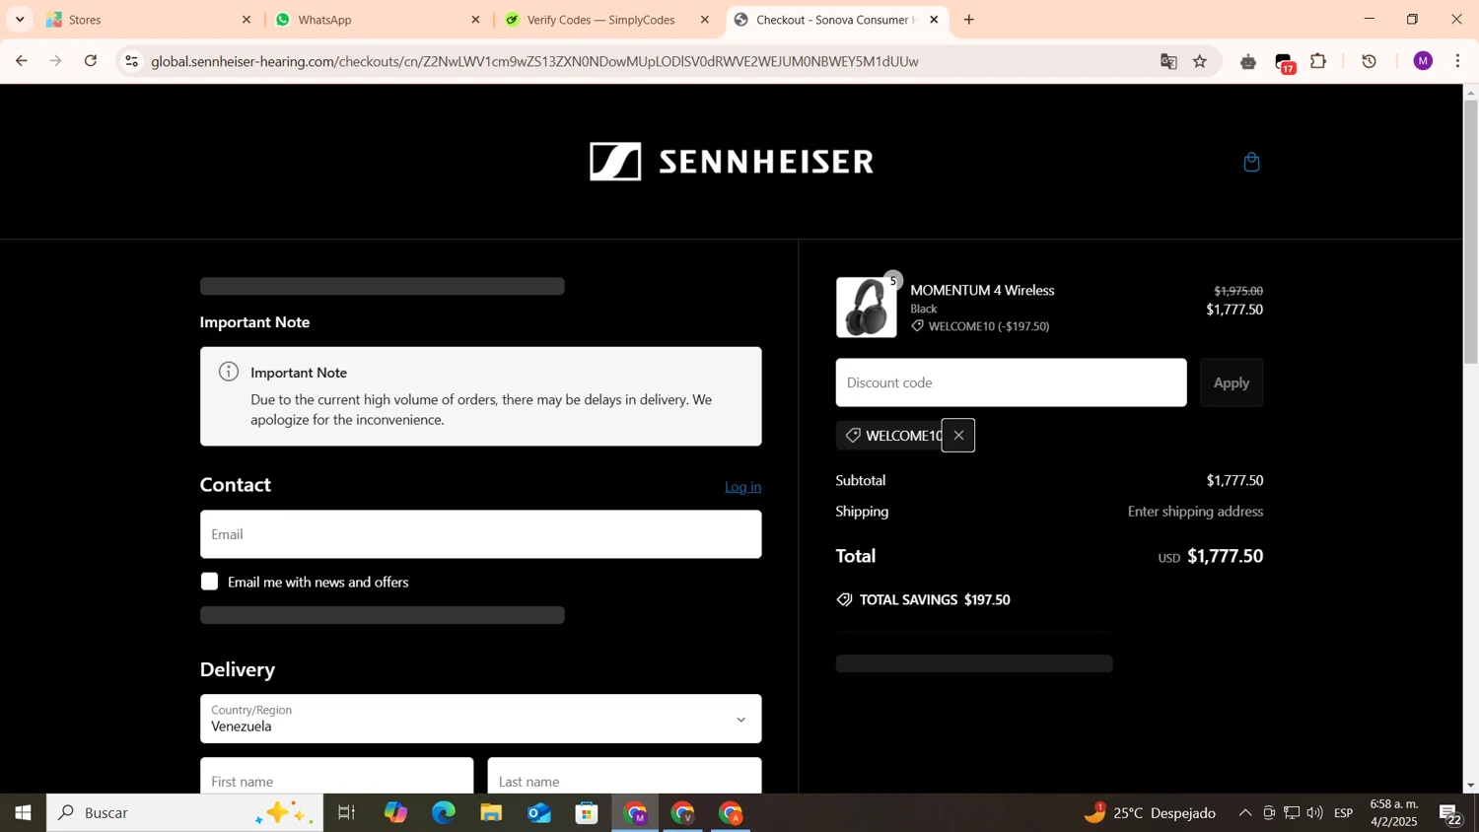
Task: Open the network tray icon
Action: coord(1291,813)
